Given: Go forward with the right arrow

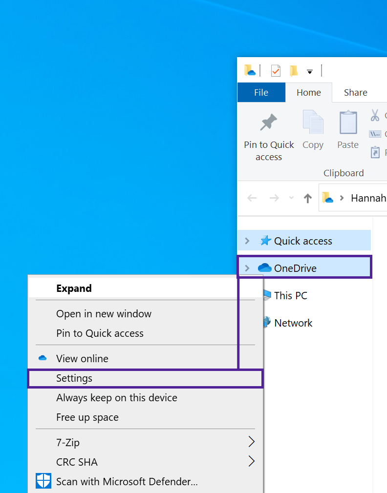Looking at the screenshot, I should 274,198.
